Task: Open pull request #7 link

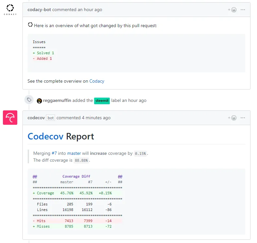Action: 54,153
